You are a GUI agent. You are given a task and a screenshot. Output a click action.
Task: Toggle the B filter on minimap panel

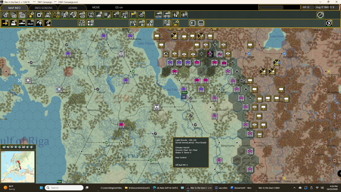pos(32,147)
